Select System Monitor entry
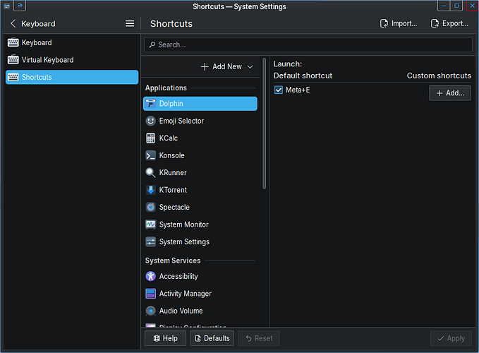Image resolution: width=479 pixels, height=353 pixels. click(x=200, y=225)
